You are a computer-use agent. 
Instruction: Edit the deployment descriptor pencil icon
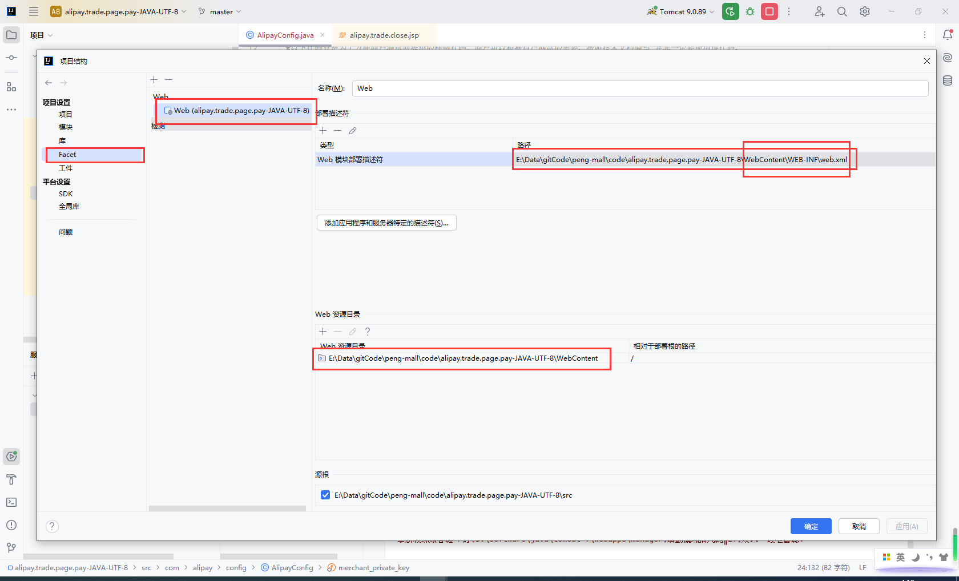353,131
